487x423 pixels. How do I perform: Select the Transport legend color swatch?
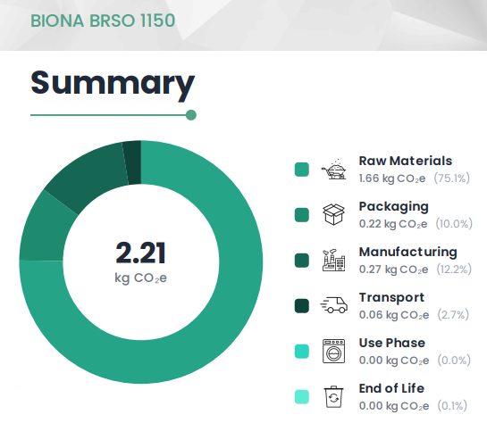(302, 306)
